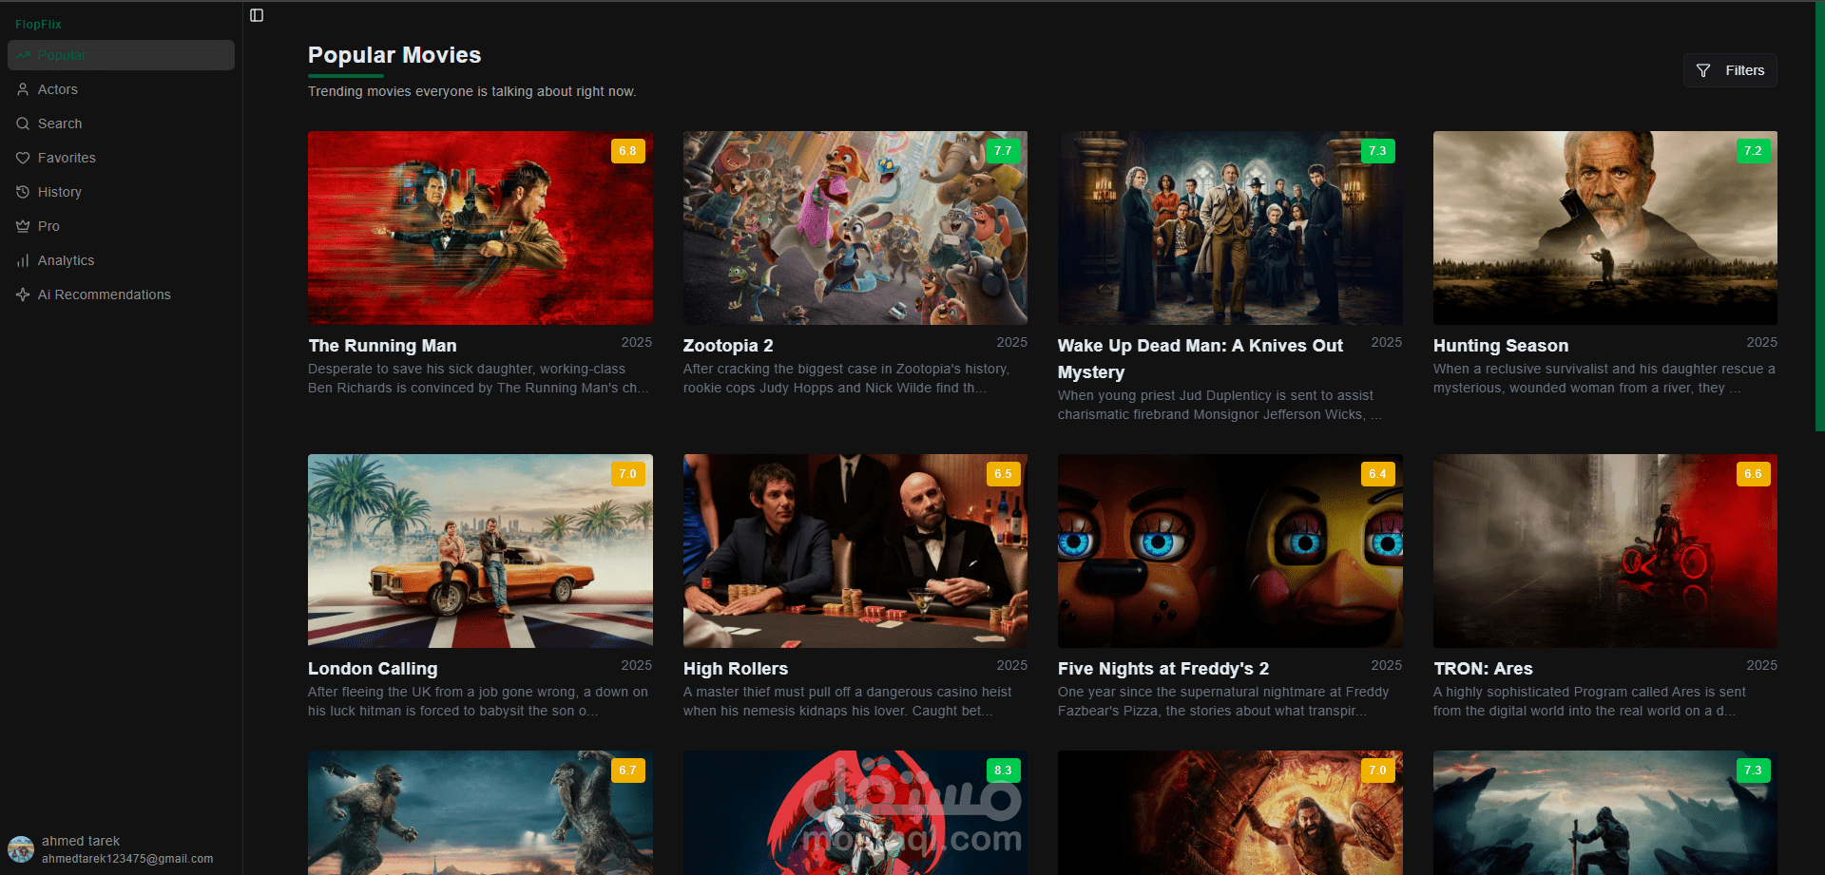
Task: Click the 6.5 rating badge on High Rollers
Action: pos(1003,474)
